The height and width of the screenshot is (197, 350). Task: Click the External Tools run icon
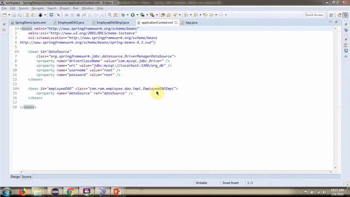pyautogui.click(x=152, y=15)
